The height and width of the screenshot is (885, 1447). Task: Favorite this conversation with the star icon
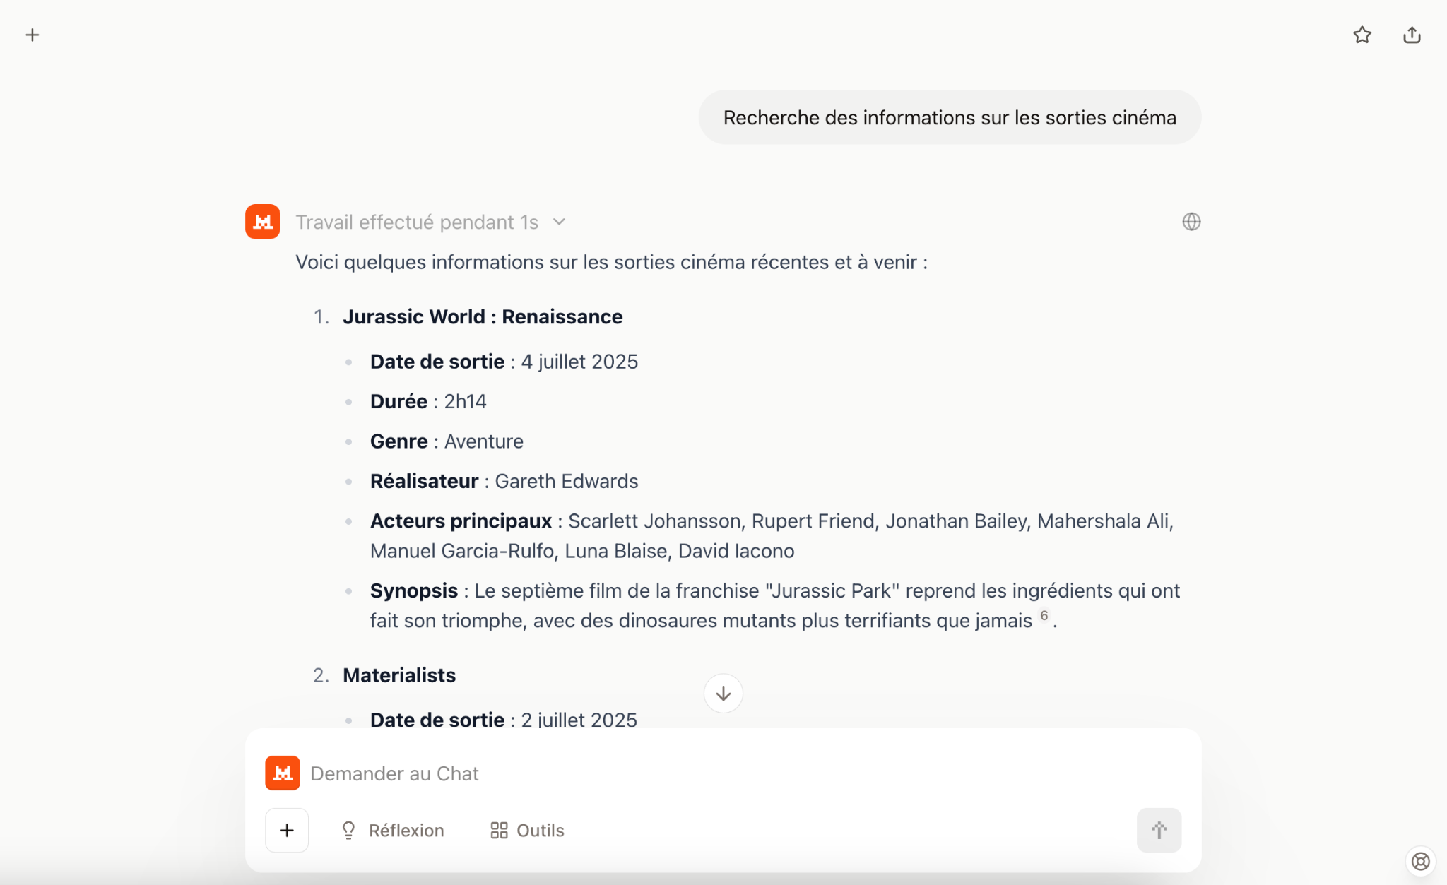coord(1362,35)
